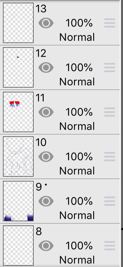Adjust the 100% opacity value of layer 12
This screenshot has height=267, width=123.
[79, 67]
